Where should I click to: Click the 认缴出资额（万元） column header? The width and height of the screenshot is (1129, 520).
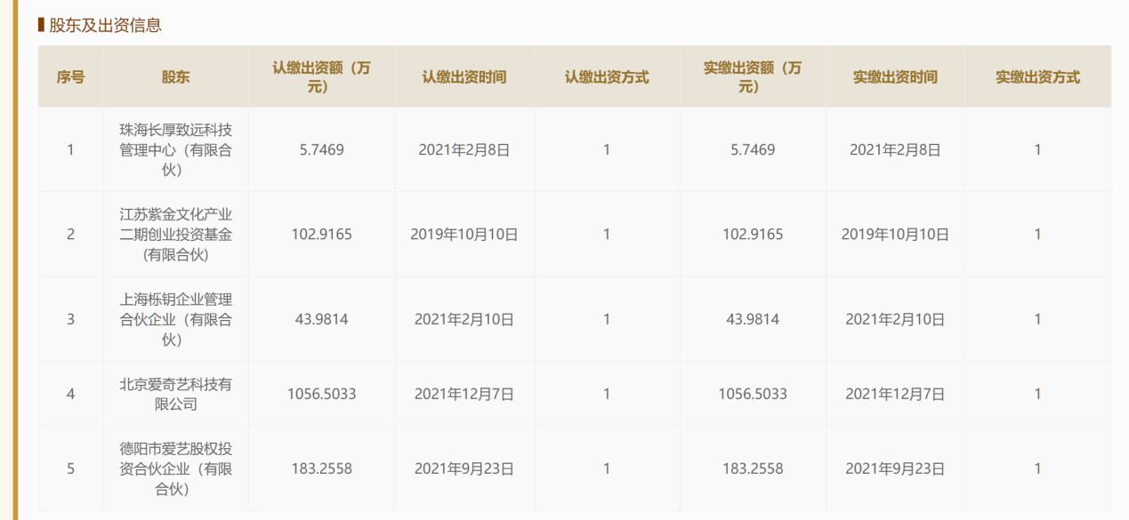click(321, 76)
